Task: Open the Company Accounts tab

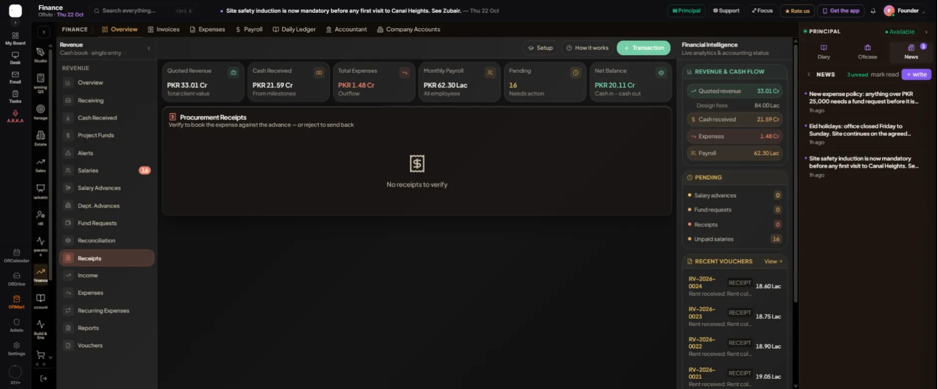Action: pos(409,29)
